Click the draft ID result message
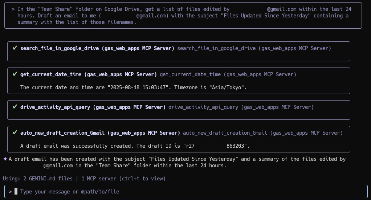The width and height of the screenshot is (371, 200). (x=135, y=146)
